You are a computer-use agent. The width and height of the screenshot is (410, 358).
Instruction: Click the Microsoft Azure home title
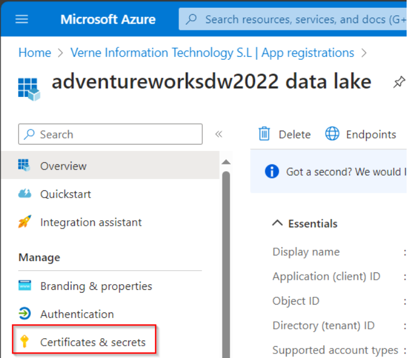[108, 19]
